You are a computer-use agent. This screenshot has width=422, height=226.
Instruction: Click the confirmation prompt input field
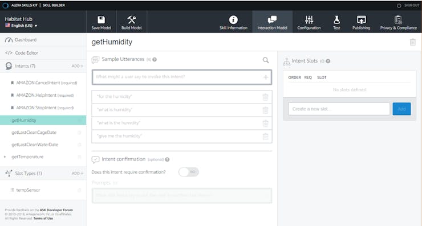click(x=182, y=195)
